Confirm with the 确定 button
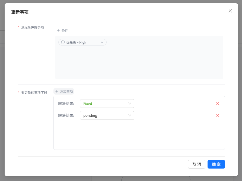The image size is (242, 181). tap(216, 164)
